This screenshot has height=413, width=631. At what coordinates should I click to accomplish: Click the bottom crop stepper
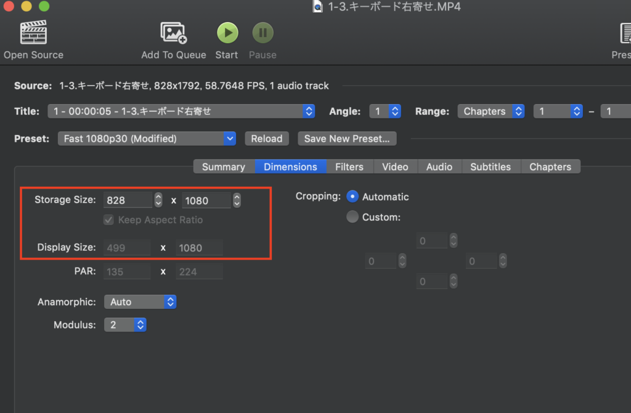[454, 281]
